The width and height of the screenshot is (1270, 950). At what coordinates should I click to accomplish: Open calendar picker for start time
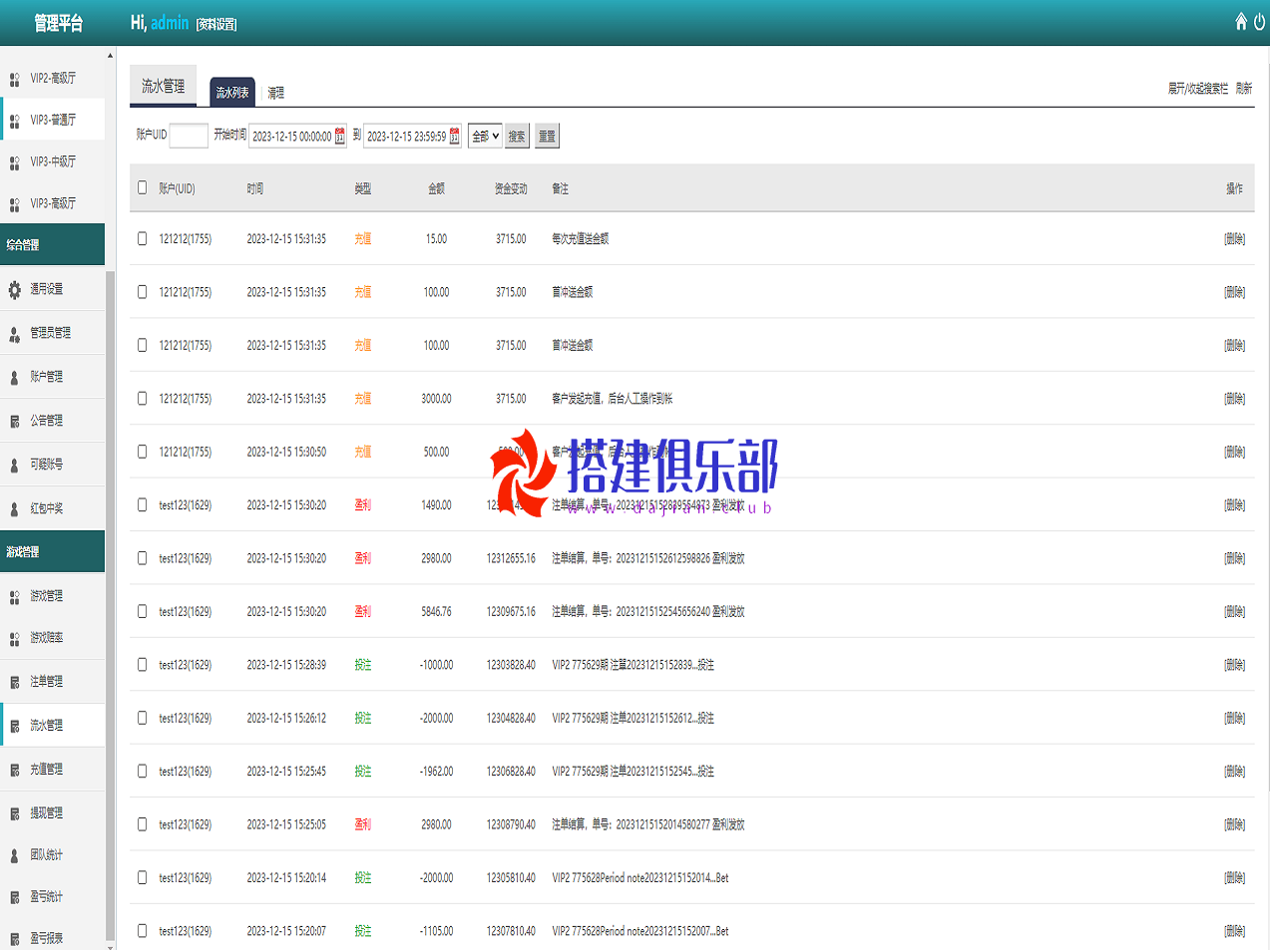pos(340,137)
